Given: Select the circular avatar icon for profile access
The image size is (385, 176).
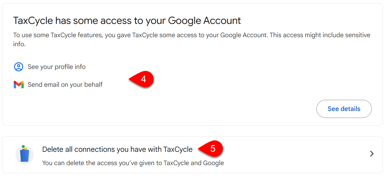Looking at the screenshot, I should point(18,67).
